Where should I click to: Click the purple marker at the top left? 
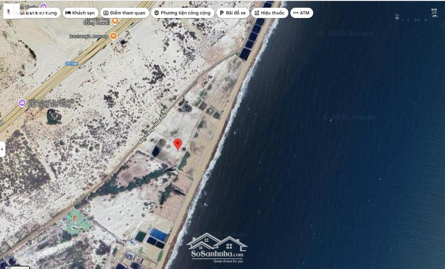43,6
